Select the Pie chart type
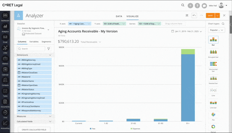 click(213, 115)
